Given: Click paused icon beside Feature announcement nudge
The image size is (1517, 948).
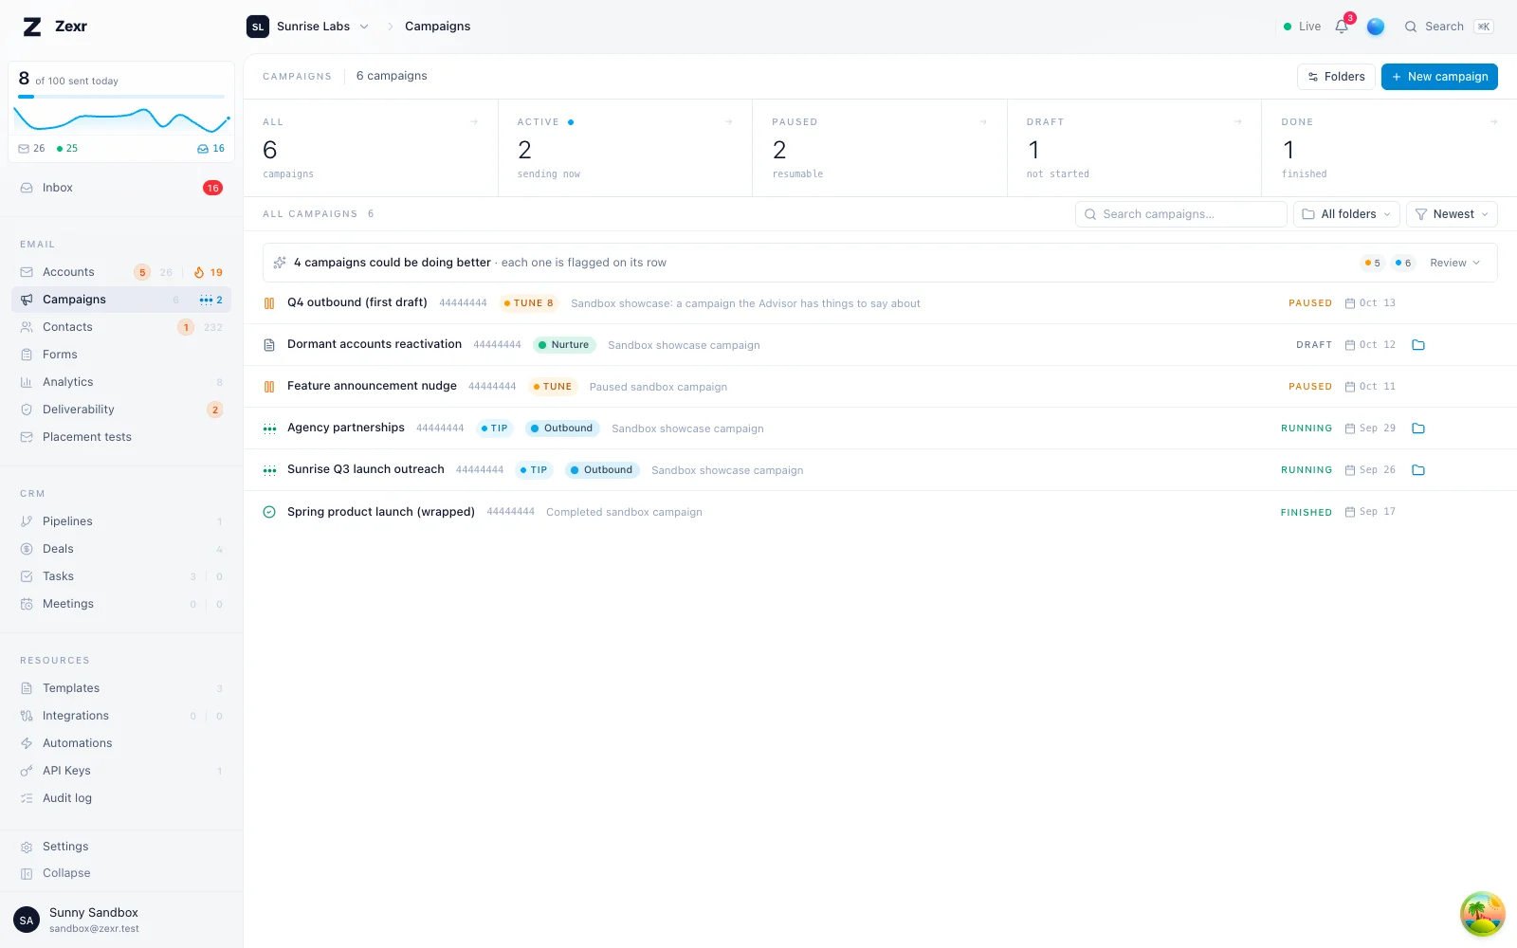Looking at the screenshot, I should pyautogui.click(x=269, y=387).
